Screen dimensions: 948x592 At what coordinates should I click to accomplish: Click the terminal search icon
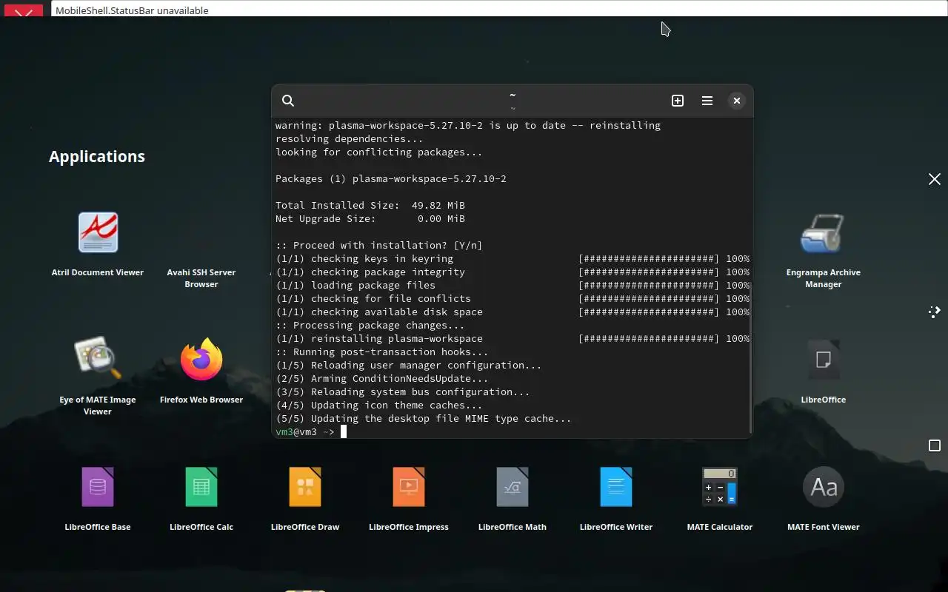tap(288, 101)
